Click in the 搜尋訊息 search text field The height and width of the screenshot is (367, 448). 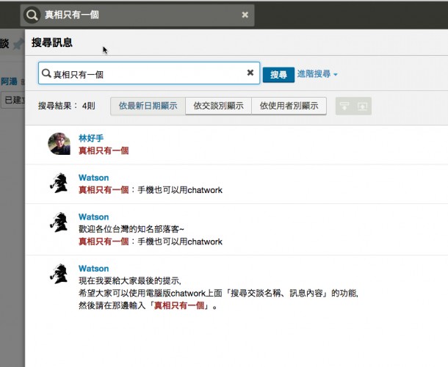click(x=147, y=73)
